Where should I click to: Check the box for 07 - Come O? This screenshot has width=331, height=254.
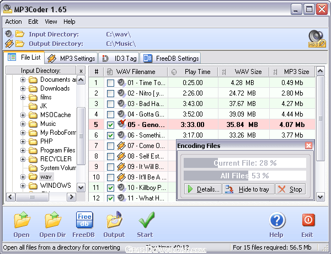click(110, 146)
